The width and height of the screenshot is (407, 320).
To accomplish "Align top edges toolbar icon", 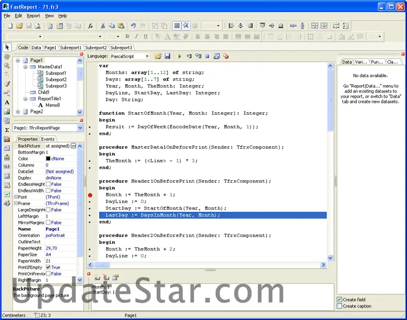I will (x=262, y=26).
